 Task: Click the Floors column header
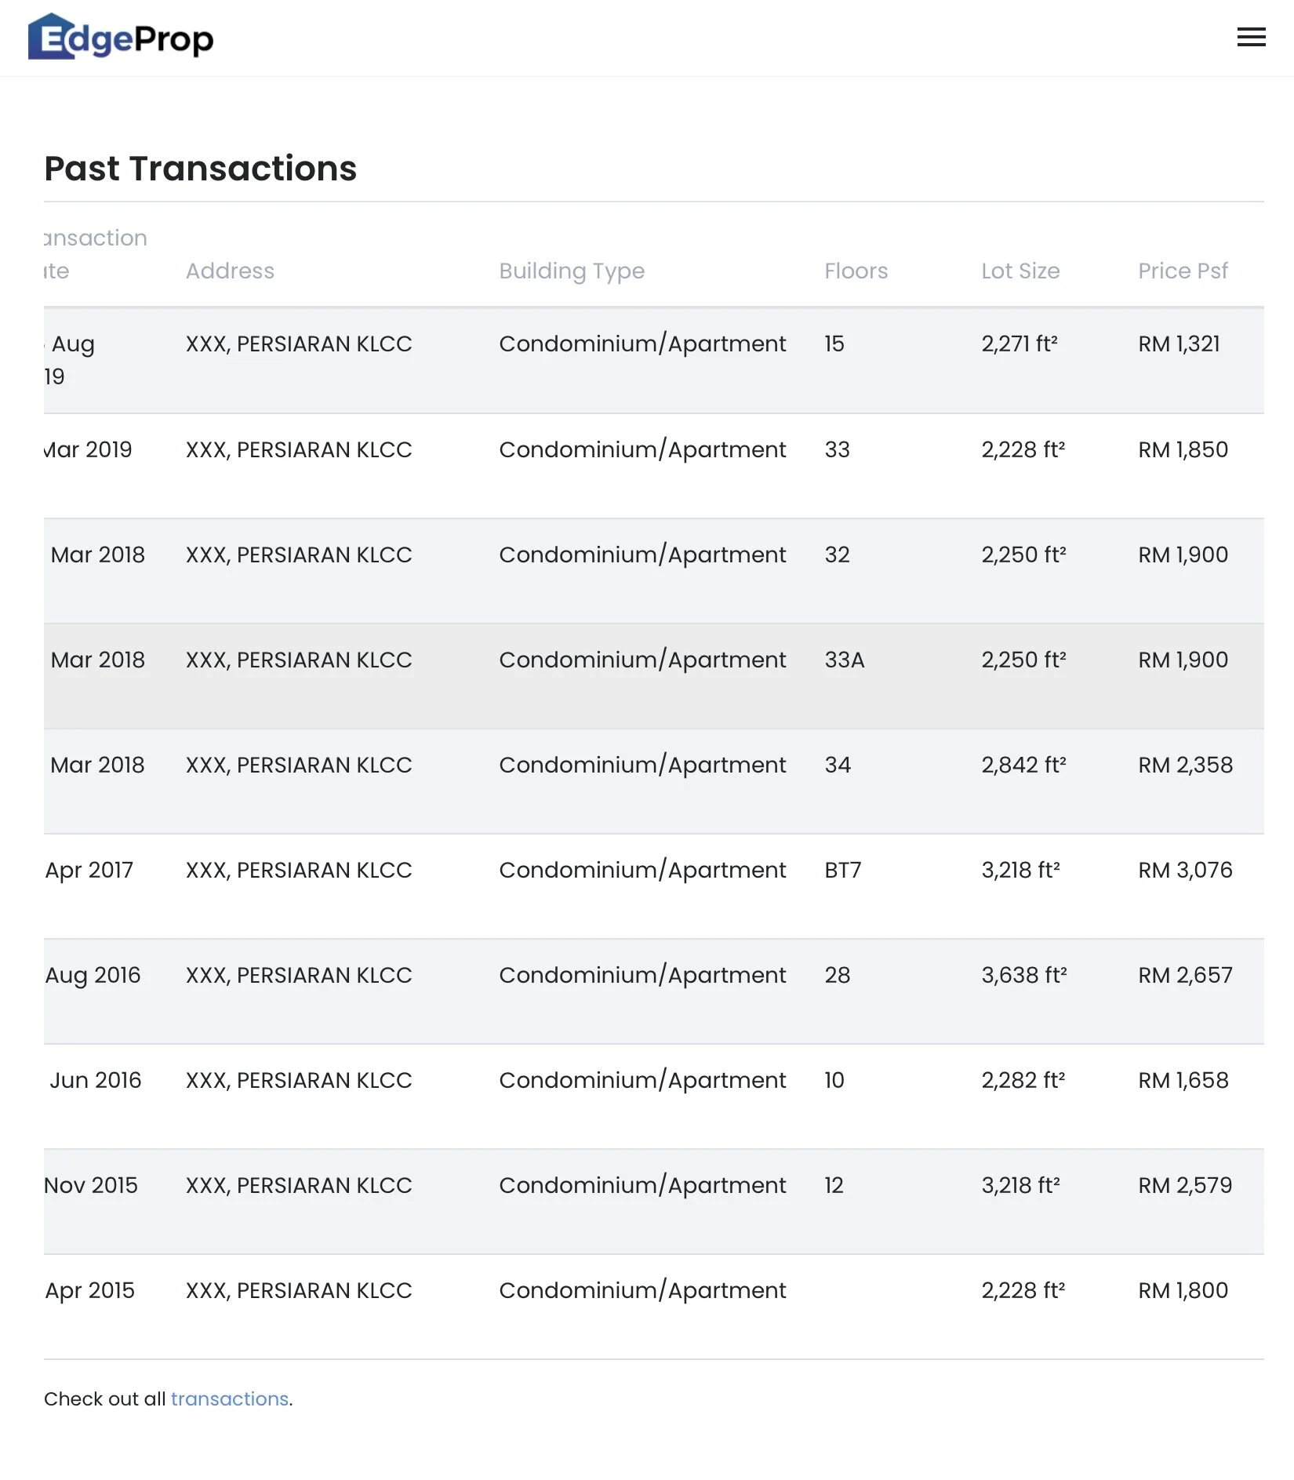coord(856,271)
